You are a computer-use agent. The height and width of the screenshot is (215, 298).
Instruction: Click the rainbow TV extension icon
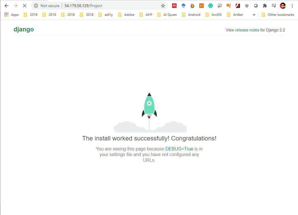tap(192, 6)
